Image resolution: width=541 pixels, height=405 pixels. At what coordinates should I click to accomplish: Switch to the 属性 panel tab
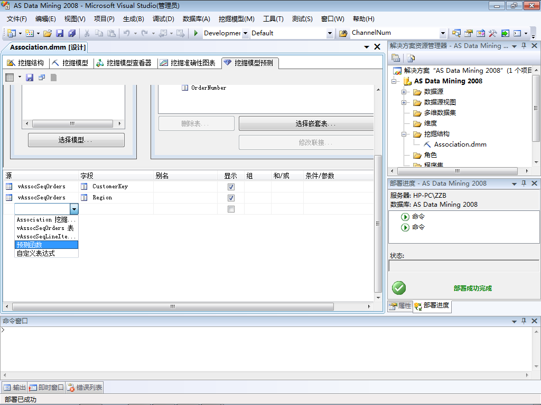coord(400,306)
